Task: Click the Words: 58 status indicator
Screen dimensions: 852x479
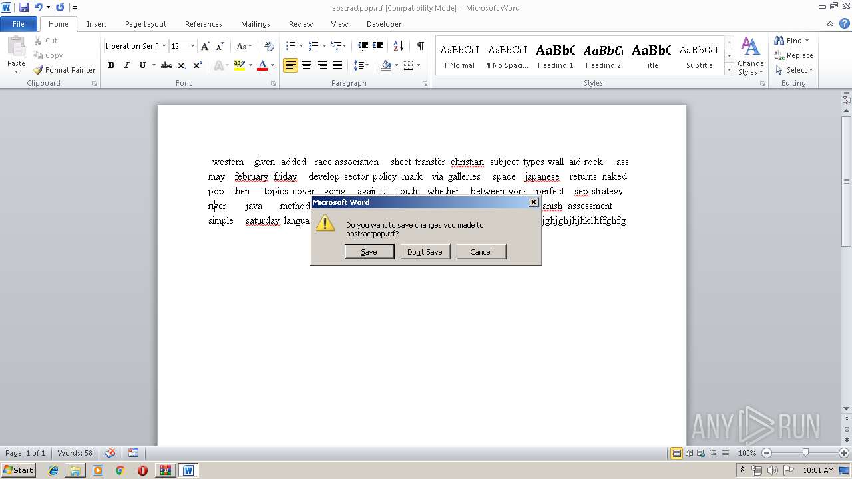Action: [75, 453]
